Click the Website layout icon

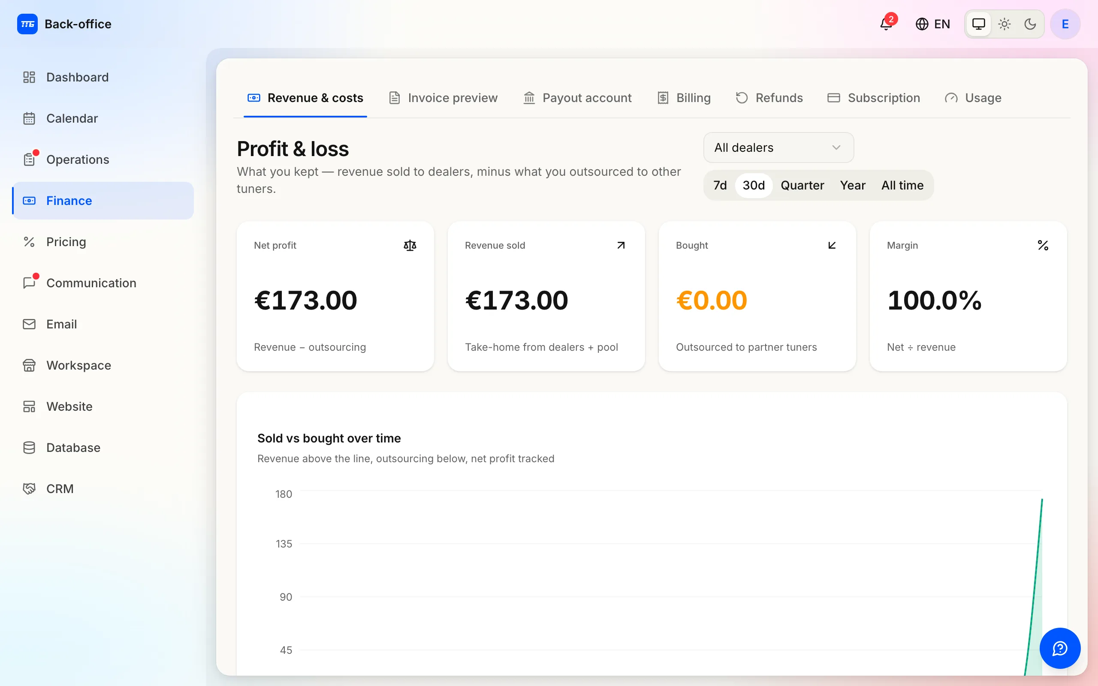click(x=29, y=406)
